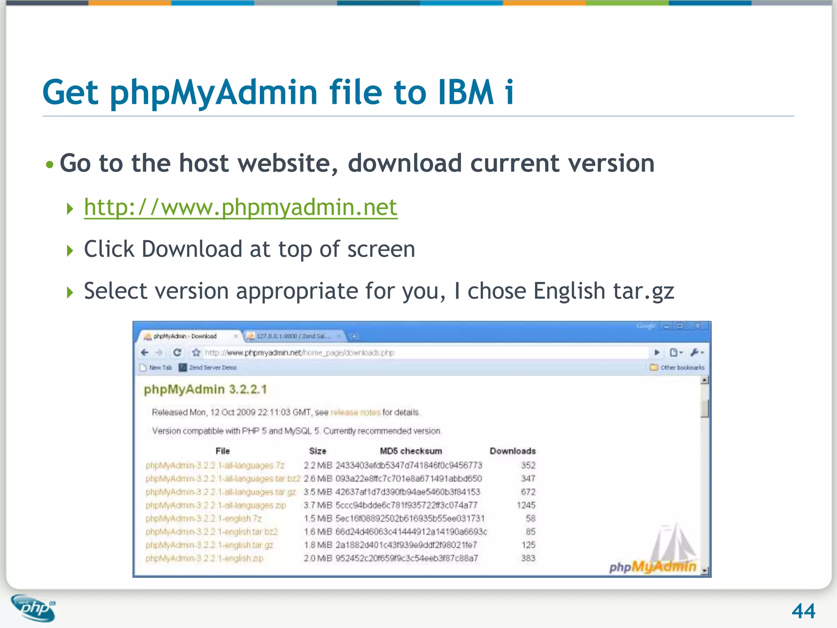Click the slide number 44
Viewport: 837px width, 628px height.
[x=803, y=611]
